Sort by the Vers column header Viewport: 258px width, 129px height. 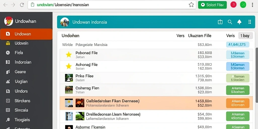tap(180, 36)
